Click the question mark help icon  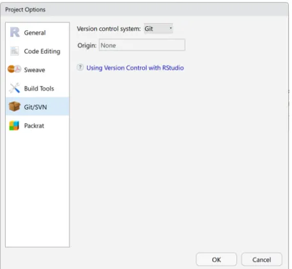[80, 67]
